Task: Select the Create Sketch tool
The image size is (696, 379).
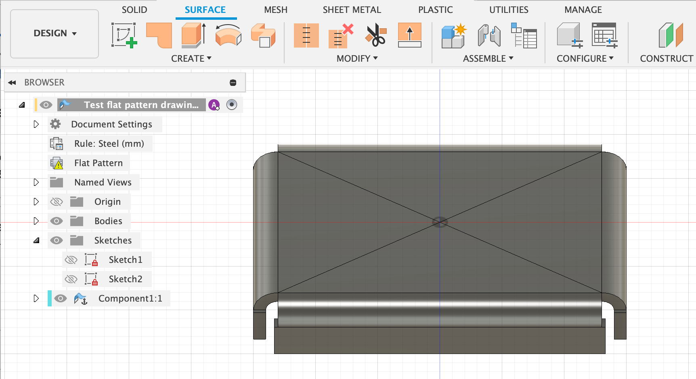Action: 124,35
